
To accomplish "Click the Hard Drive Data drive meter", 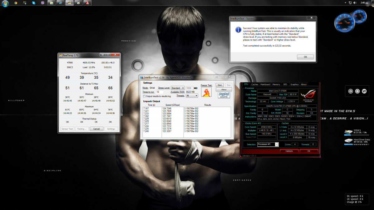I will click(x=357, y=142).
